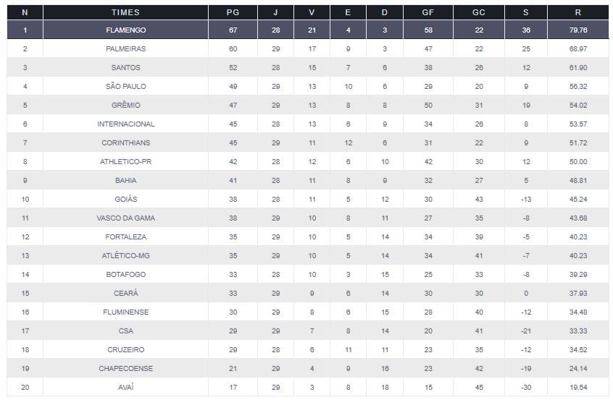Screen dimensions: 613x400
Task: Click the V wins column header
Action: [312, 12]
